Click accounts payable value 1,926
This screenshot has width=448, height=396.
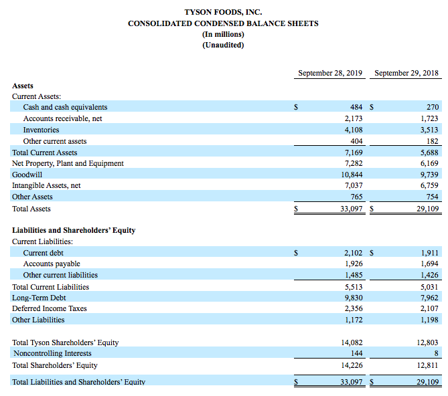pyautogui.click(x=354, y=264)
